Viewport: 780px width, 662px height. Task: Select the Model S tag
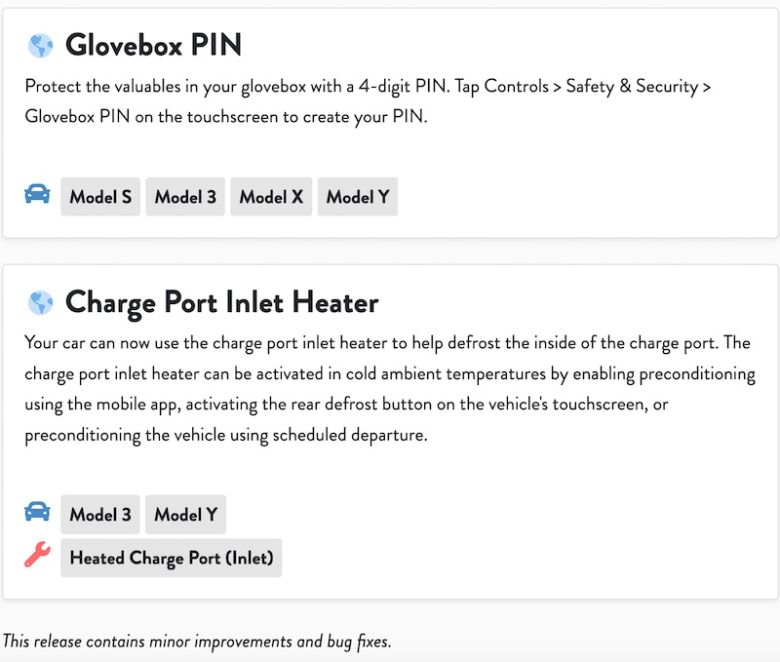100,197
